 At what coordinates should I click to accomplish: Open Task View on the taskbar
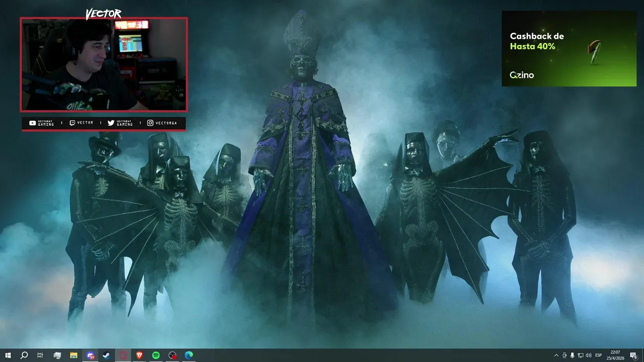pos(40,355)
